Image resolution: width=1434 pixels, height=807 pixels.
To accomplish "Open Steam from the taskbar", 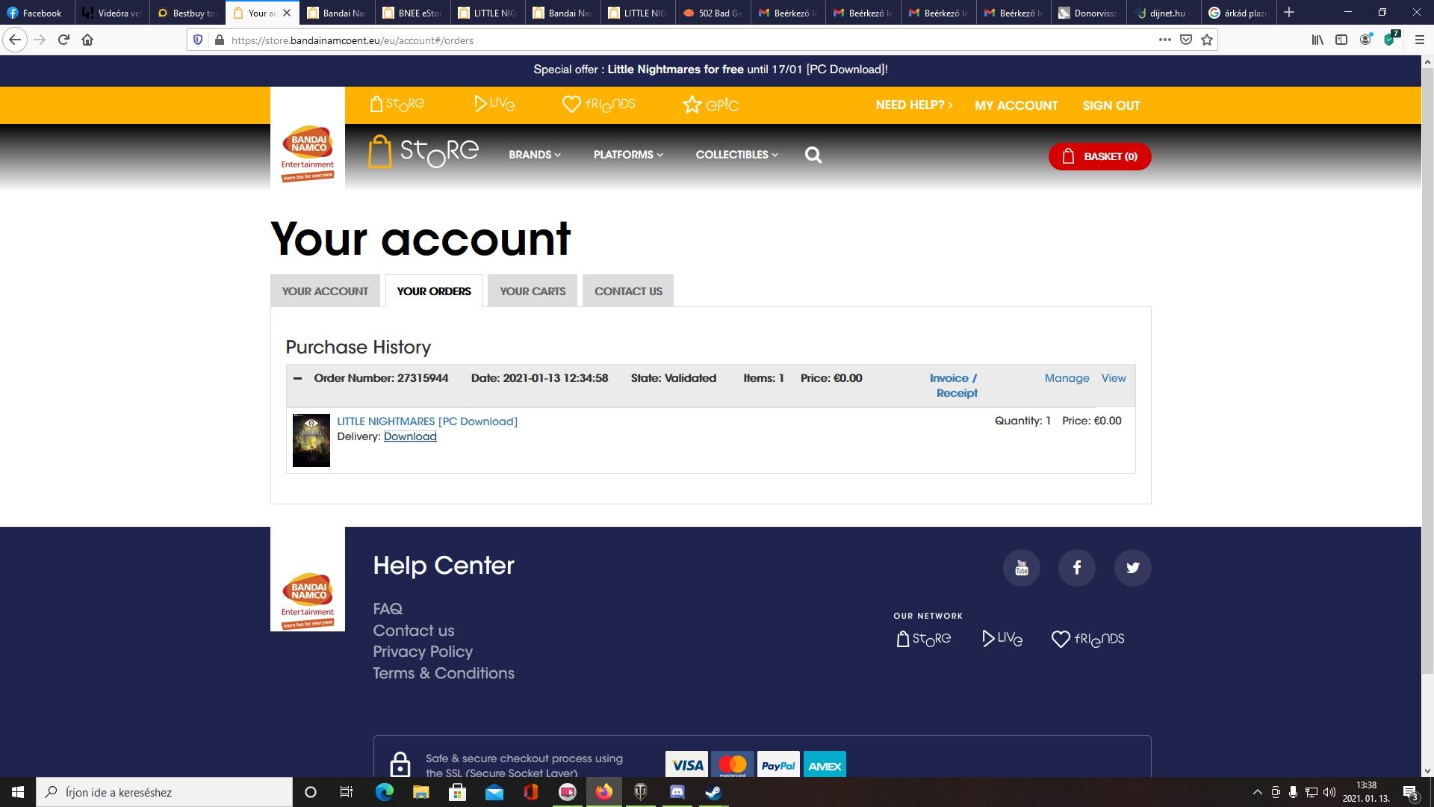I will tap(713, 792).
